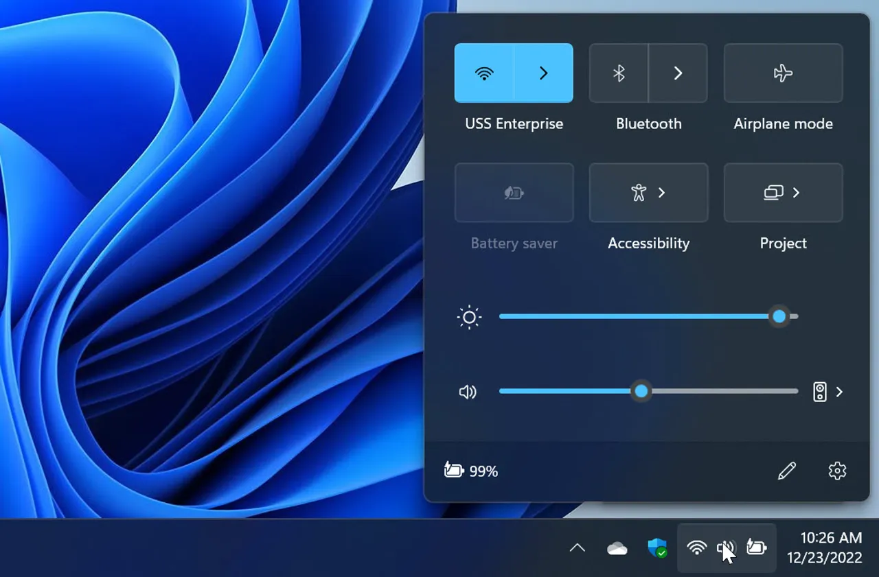Enable Airplane mode

coord(783,73)
